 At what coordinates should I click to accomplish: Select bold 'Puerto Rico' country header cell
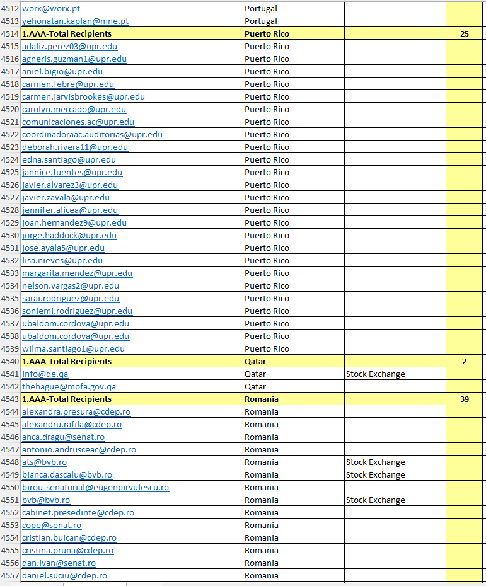(x=294, y=33)
